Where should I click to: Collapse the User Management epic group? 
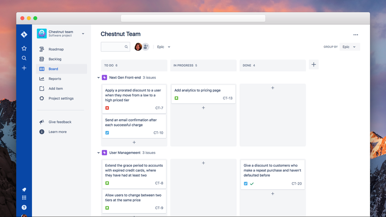point(98,153)
